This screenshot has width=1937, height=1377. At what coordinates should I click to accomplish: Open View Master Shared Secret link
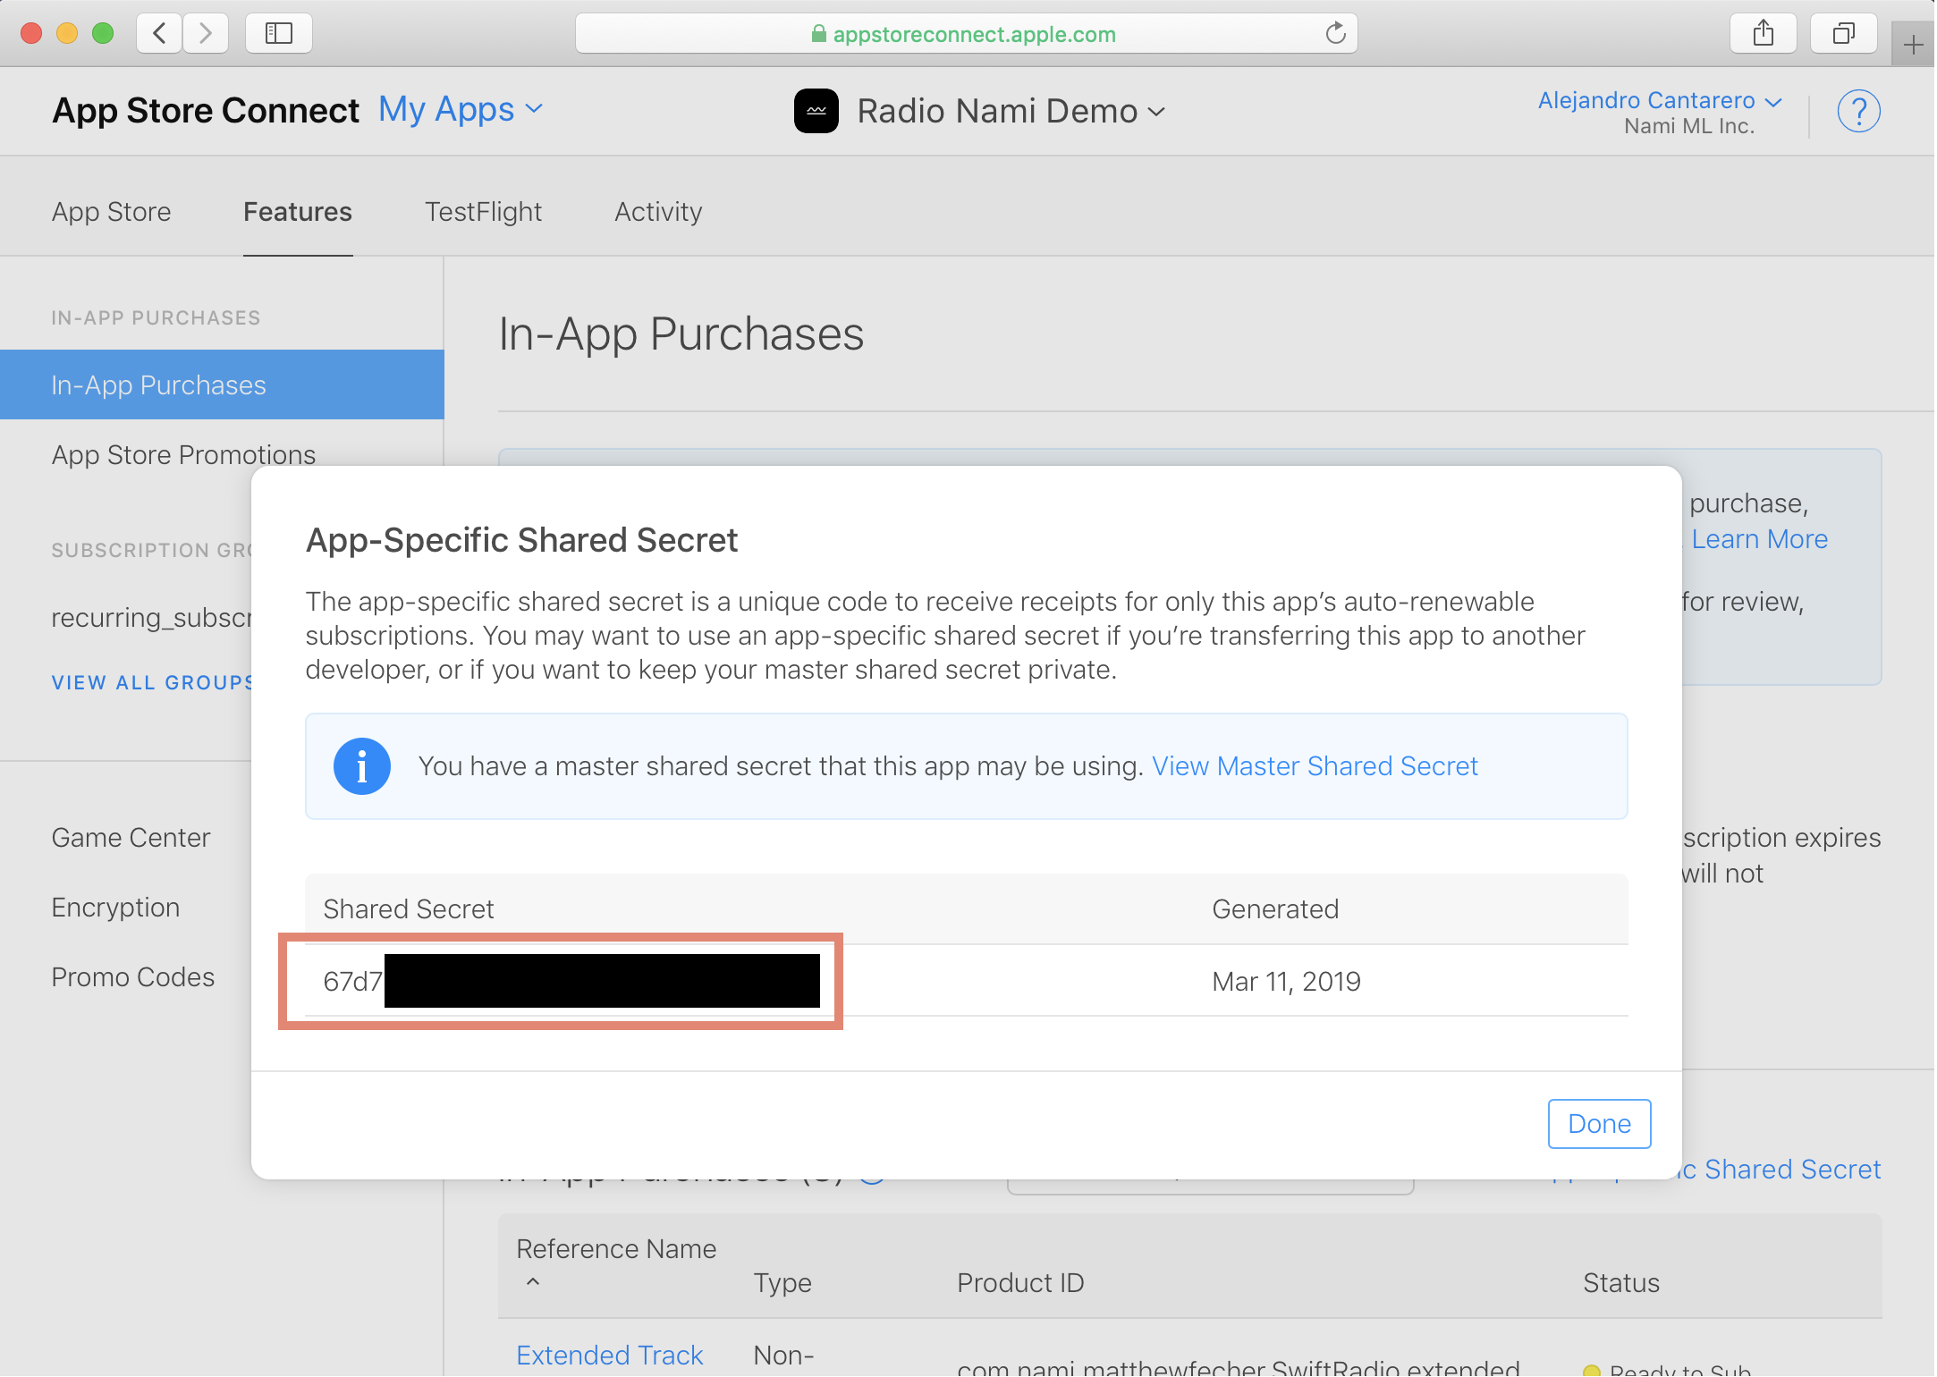[x=1314, y=766]
